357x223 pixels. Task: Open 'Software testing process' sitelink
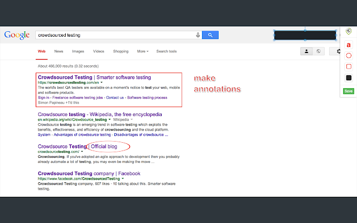click(147, 98)
